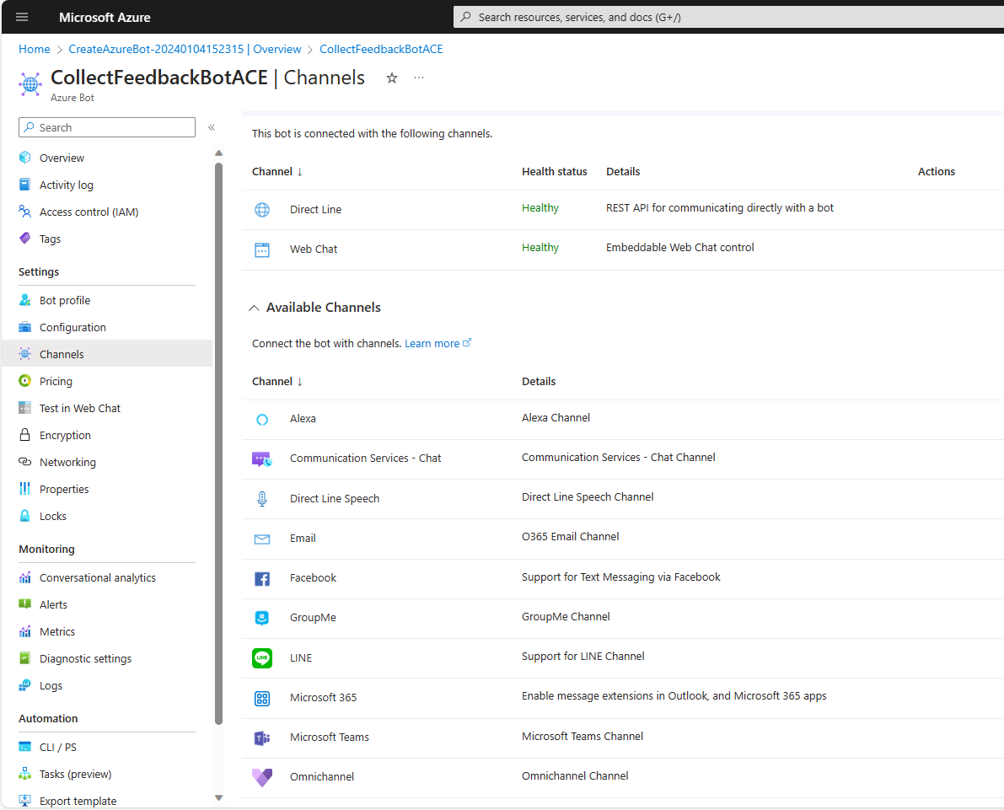Focus the top search resources bar
The width and height of the screenshot is (1004, 810).
click(x=728, y=18)
